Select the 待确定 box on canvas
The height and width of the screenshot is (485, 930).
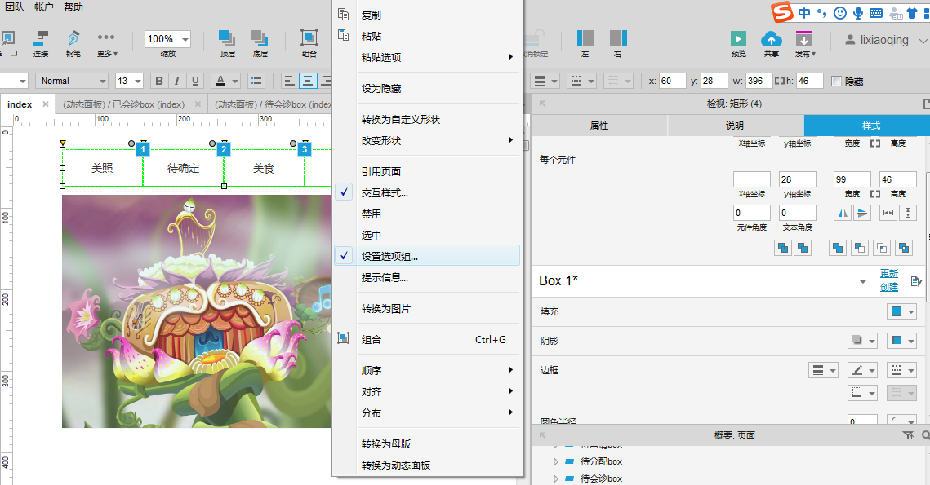[183, 168]
